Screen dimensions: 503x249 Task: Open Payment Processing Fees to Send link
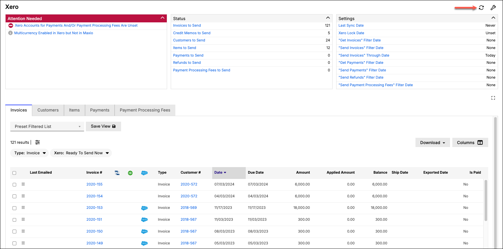(202, 70)
